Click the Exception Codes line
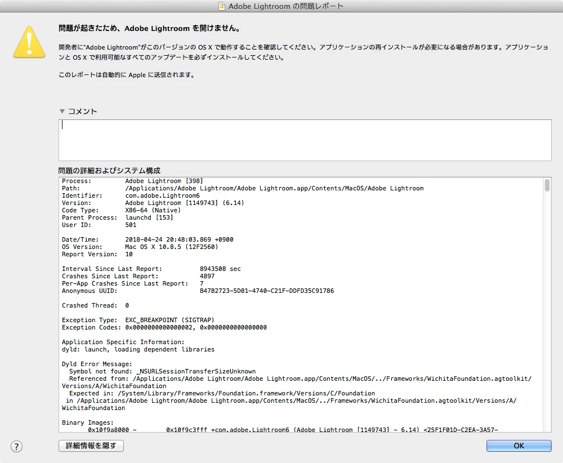Viewport: 563px width, 463px height. (164, 327)
